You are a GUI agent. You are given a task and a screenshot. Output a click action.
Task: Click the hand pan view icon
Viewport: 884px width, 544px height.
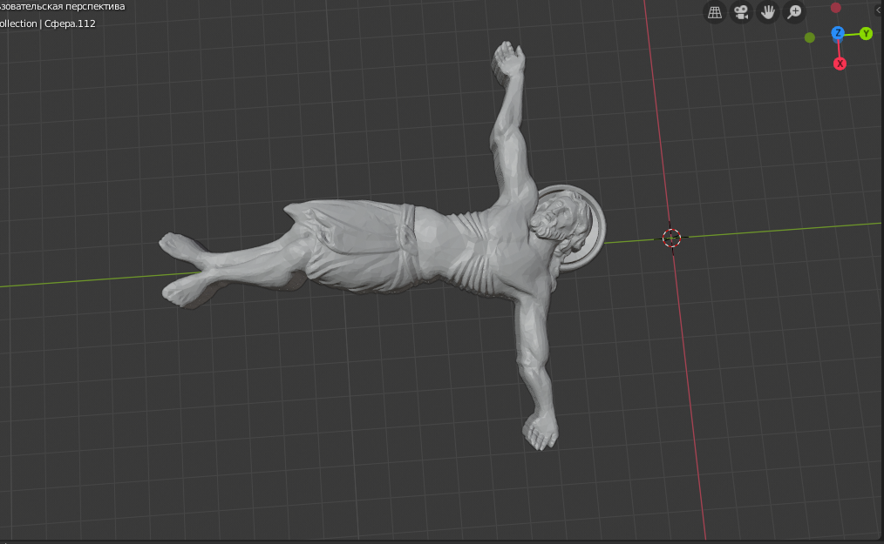[x=768, y=12]
